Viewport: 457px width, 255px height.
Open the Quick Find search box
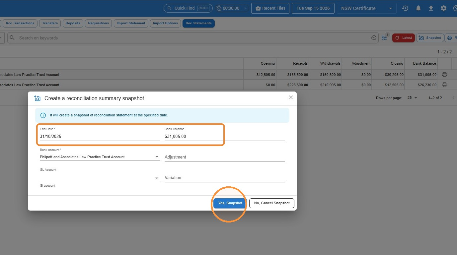(x=188, y=8)
